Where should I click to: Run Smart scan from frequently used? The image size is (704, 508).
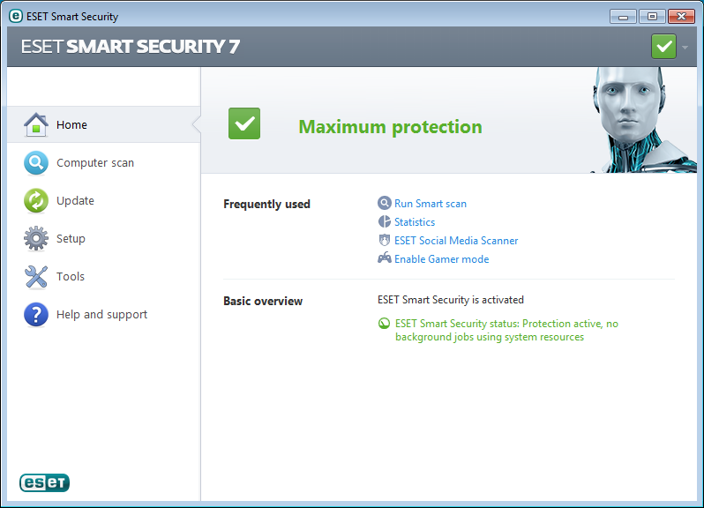[x=431, y=204]
